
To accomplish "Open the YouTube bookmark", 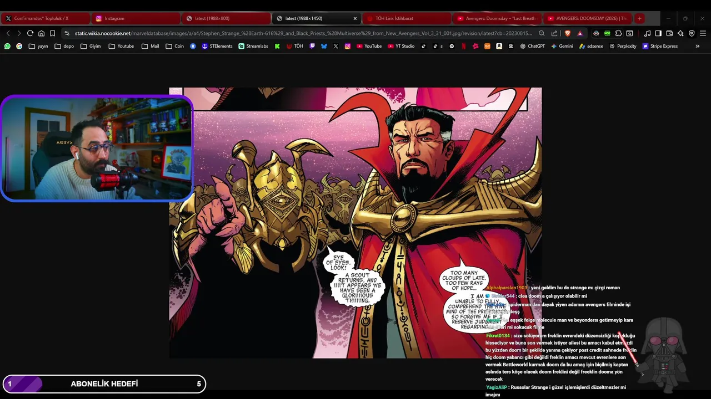I will click(x=369, y=46).
